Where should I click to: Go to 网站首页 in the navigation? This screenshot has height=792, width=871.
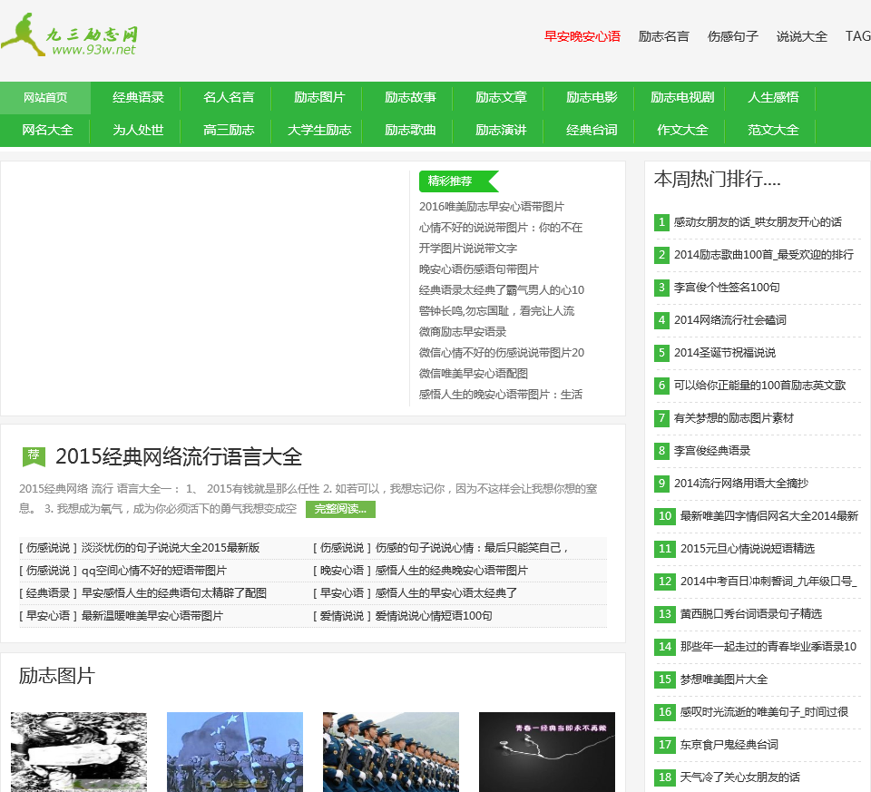[45, 98]
